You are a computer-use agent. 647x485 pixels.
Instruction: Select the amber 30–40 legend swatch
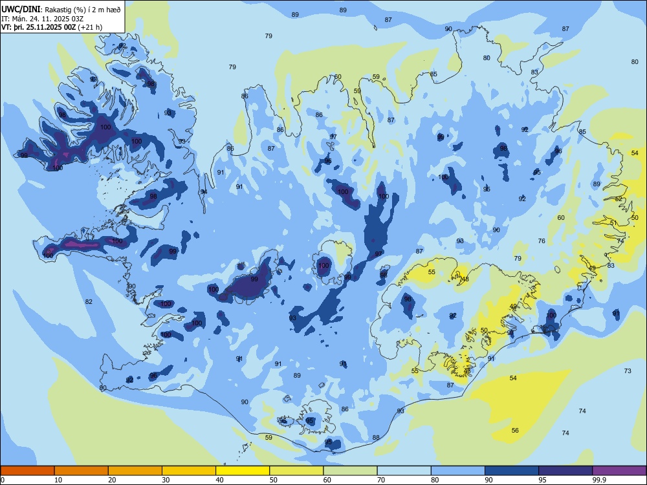[x=189, y=471]
